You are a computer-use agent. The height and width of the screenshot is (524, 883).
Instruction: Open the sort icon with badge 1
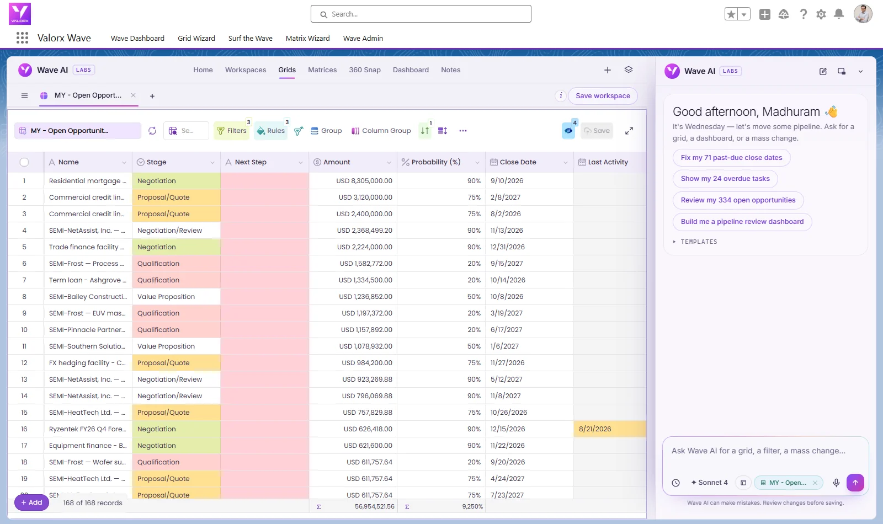[425, 131]
